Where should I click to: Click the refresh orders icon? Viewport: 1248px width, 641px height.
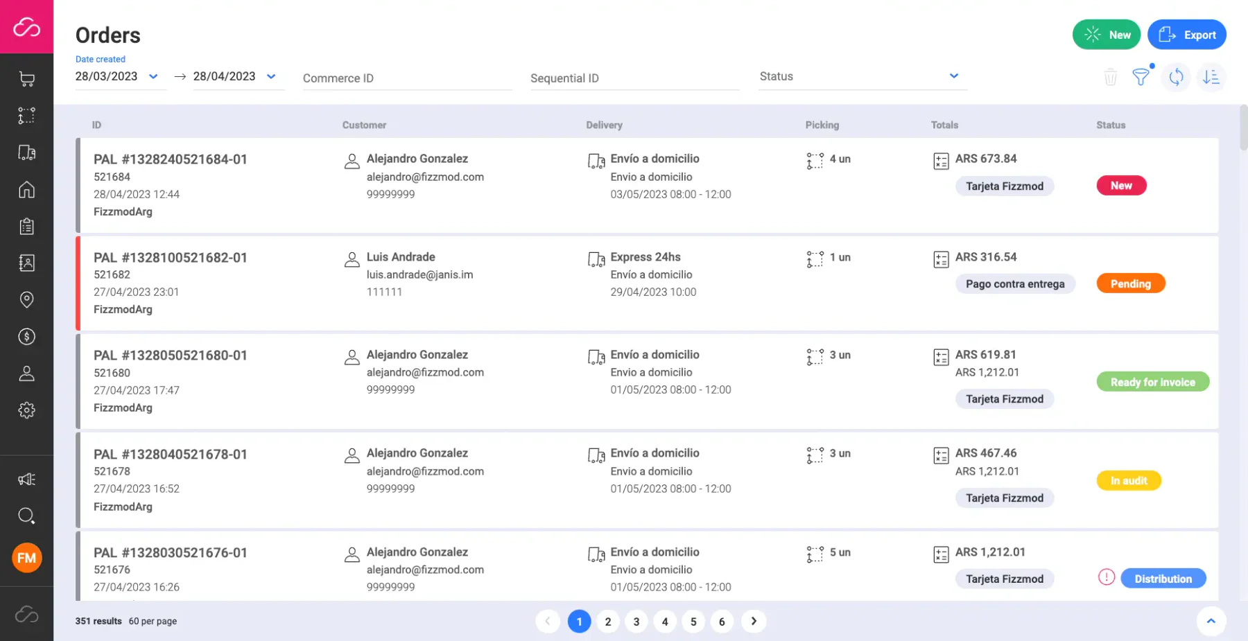click(x=1177, y=77)
